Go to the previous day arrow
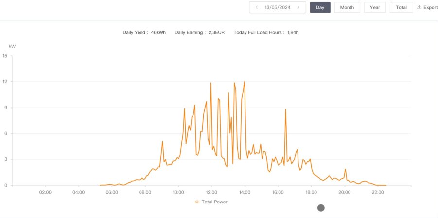The height and width of the screenshot is (218, 438). [x=257, y=7]
